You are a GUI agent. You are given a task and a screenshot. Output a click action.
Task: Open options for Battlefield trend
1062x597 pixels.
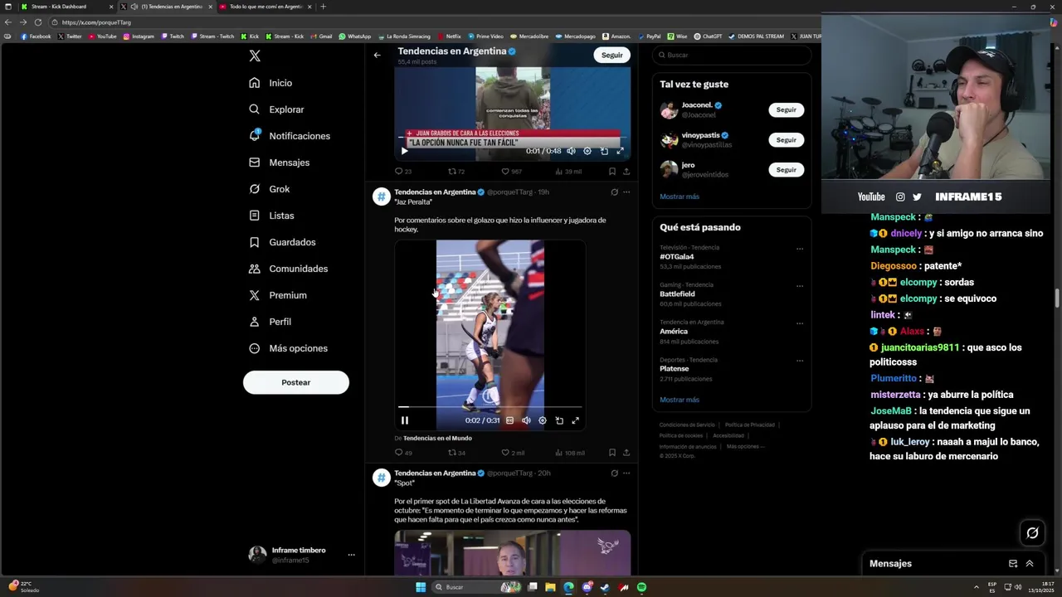(x=800, y=286)
